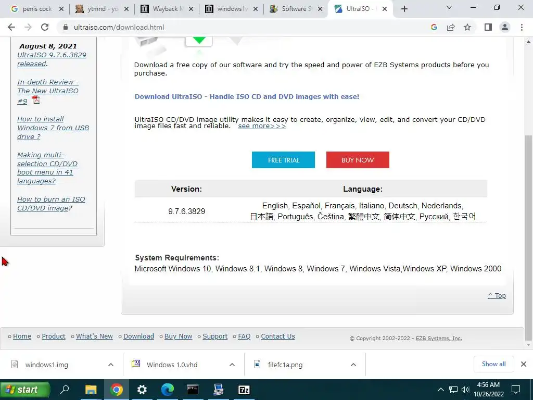
Task: Switch to the Wayback Machine tab
Action: point(166,9)
